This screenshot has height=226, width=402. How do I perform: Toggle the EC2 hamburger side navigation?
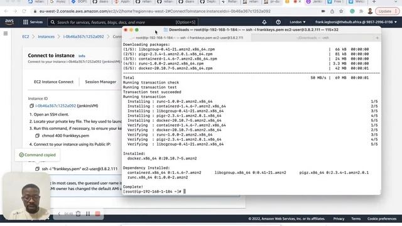point(6,33)
